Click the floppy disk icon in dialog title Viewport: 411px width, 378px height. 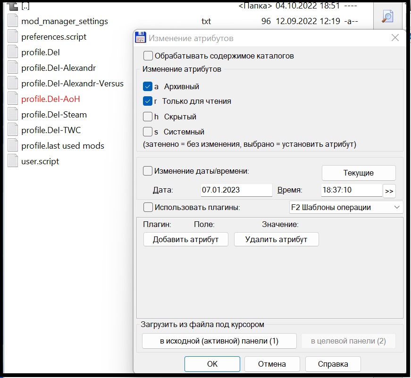pos(141,38)
